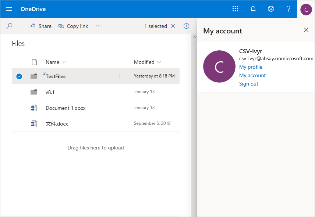The width and height of the screenshot is (315, 217).
Task: Open the app launcher grid
Action: [x=236, y=9]
